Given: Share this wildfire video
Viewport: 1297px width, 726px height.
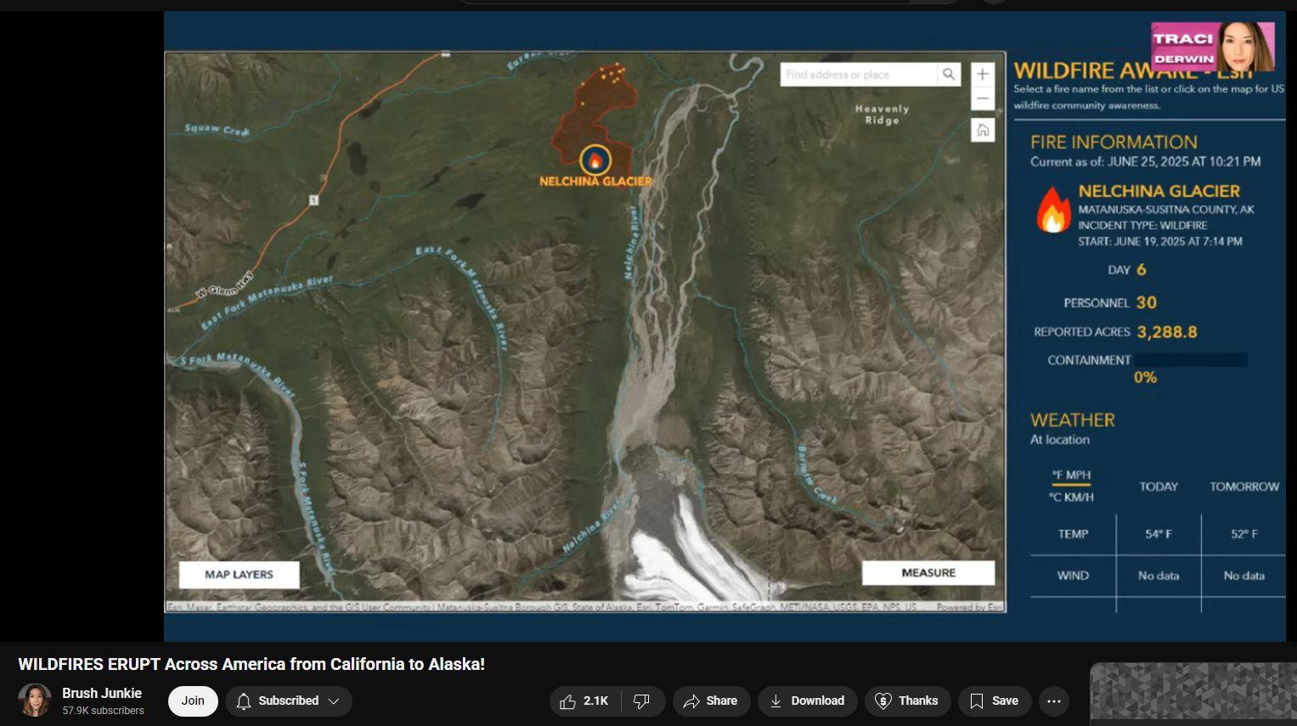Looking at the screenshot, I should (x=711, y=701).
